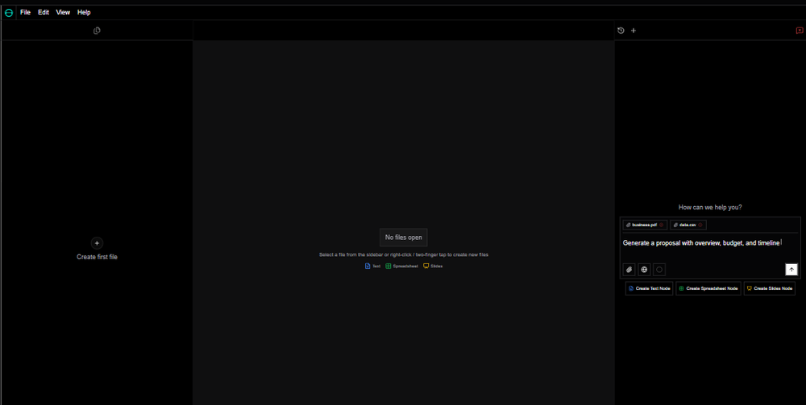Viewport: 806px width, 405px height.
Task: Click the plus circle above Create first file
Action: [98, 243]
